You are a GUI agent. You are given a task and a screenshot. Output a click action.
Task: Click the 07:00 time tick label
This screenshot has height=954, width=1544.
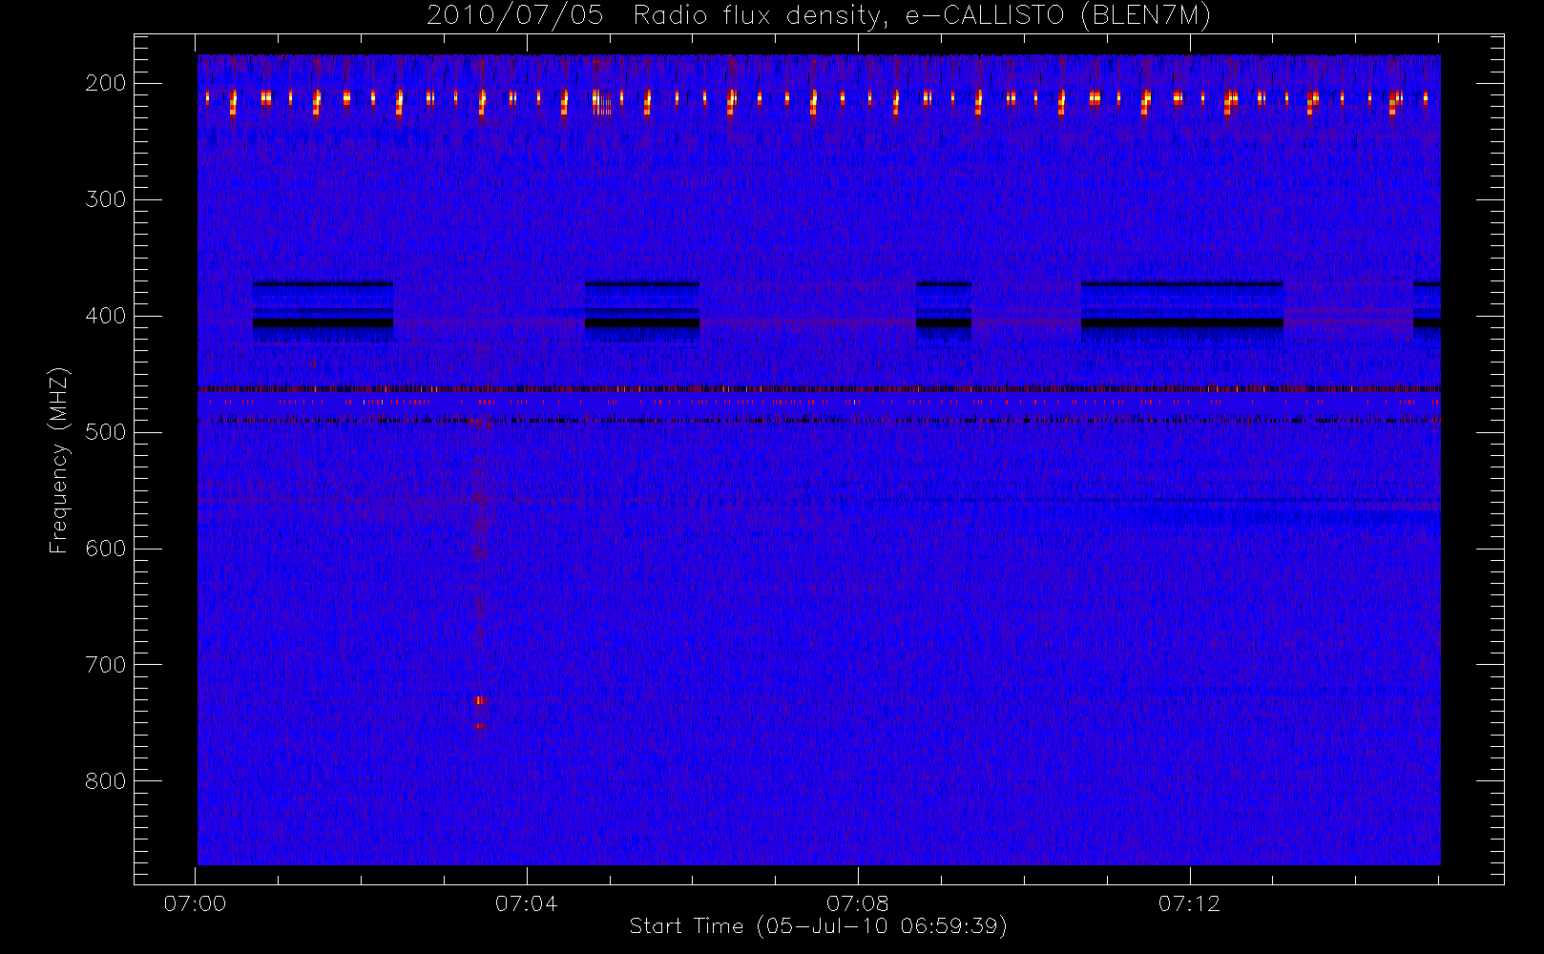196,903
